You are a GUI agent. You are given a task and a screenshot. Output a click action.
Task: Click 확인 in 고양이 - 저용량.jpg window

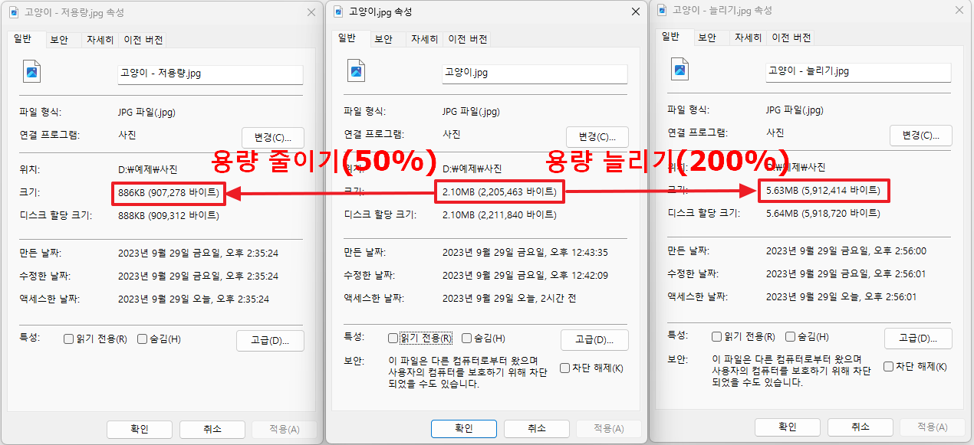point(139,429)
